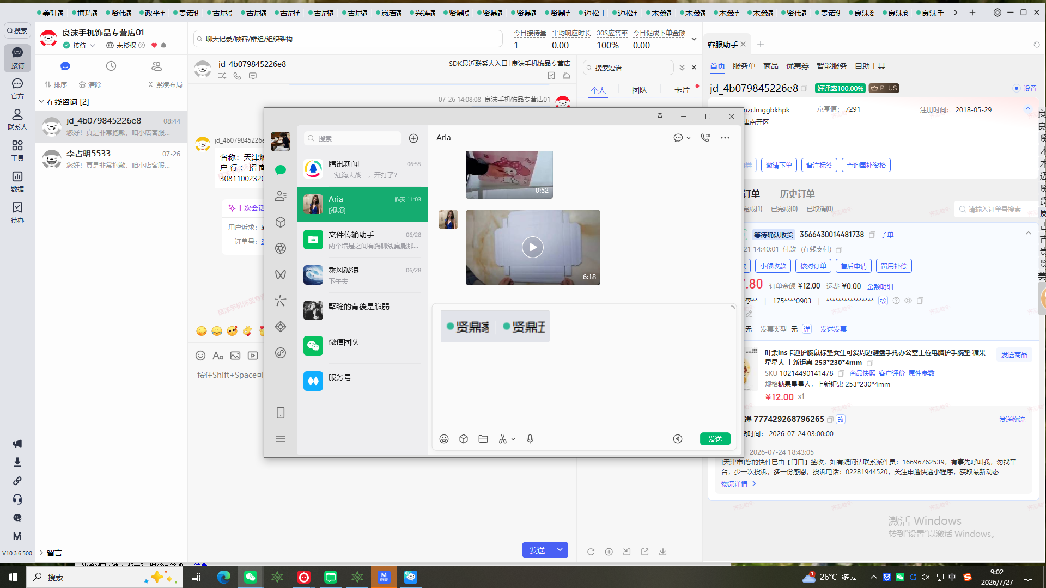
Task: Open WeChat Channels butterfly icon
Action: (281, 274)
